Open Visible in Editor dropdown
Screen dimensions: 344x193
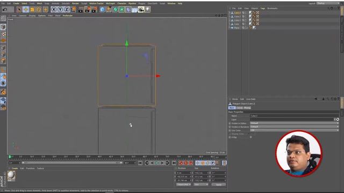pos(294,123)
